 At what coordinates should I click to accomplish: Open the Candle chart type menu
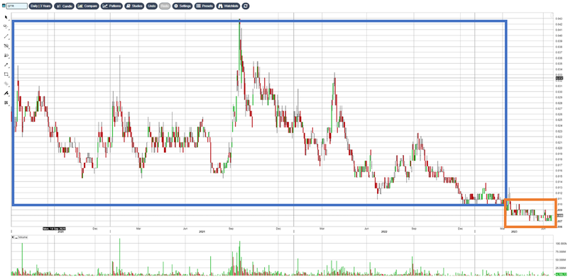[64, 6]
